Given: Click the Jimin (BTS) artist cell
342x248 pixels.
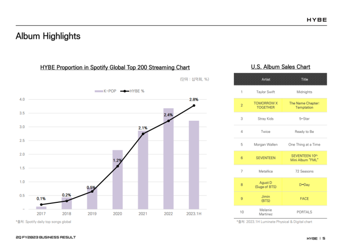Looking at the screenshot, I should 266,199.
